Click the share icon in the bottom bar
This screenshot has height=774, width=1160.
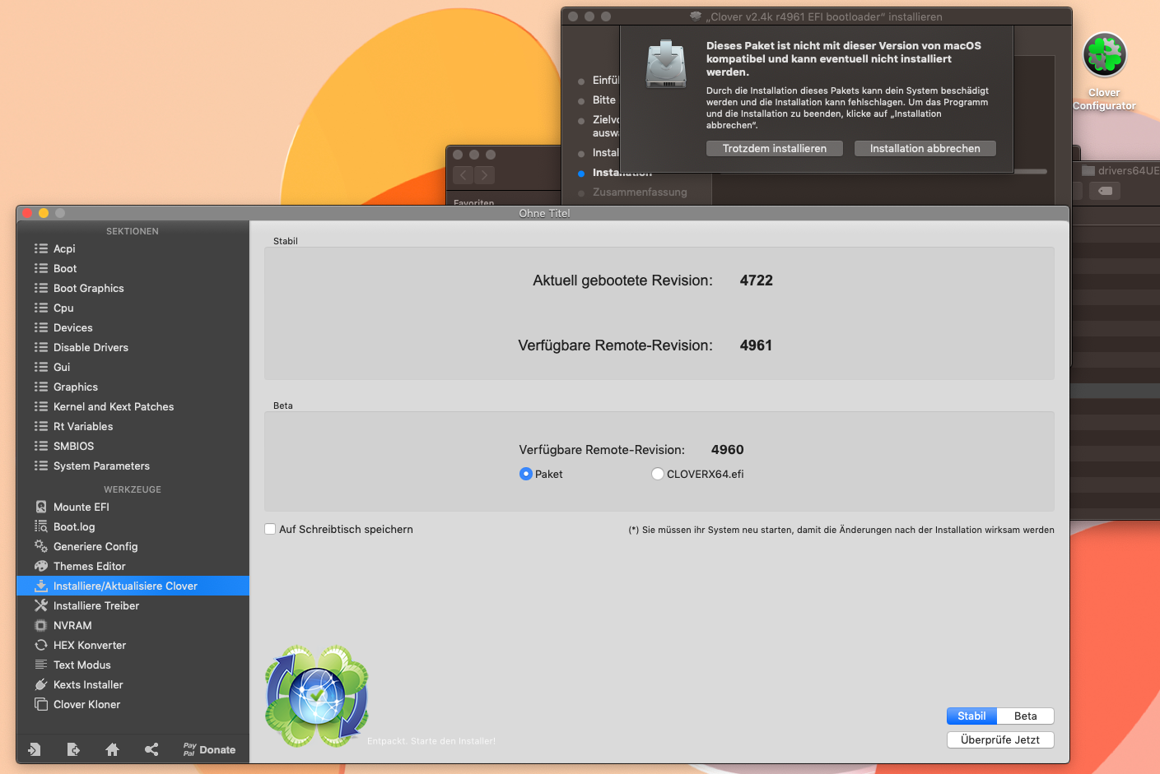pos(151,749)
